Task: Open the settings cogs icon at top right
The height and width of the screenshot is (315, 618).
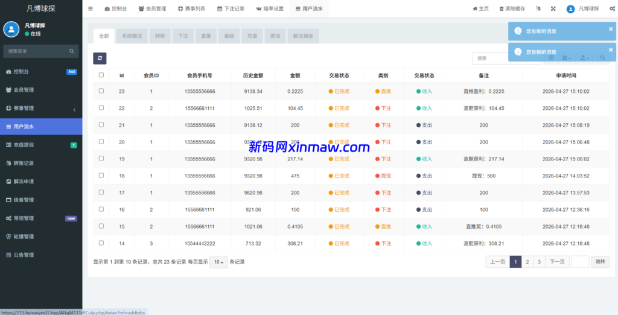Action: [x=612, y=8]
